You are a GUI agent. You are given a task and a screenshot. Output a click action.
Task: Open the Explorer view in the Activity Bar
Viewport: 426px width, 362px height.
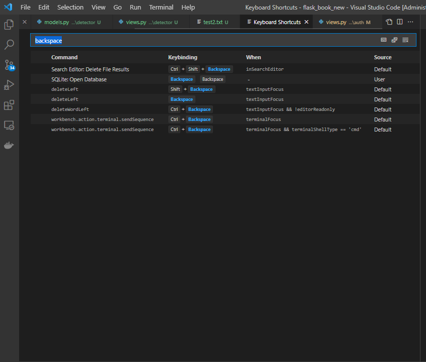9,24
